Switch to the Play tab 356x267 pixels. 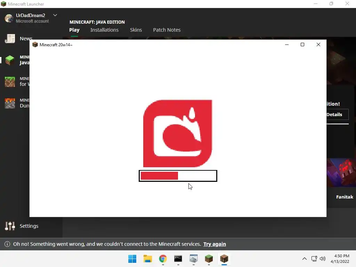[74, 30]
